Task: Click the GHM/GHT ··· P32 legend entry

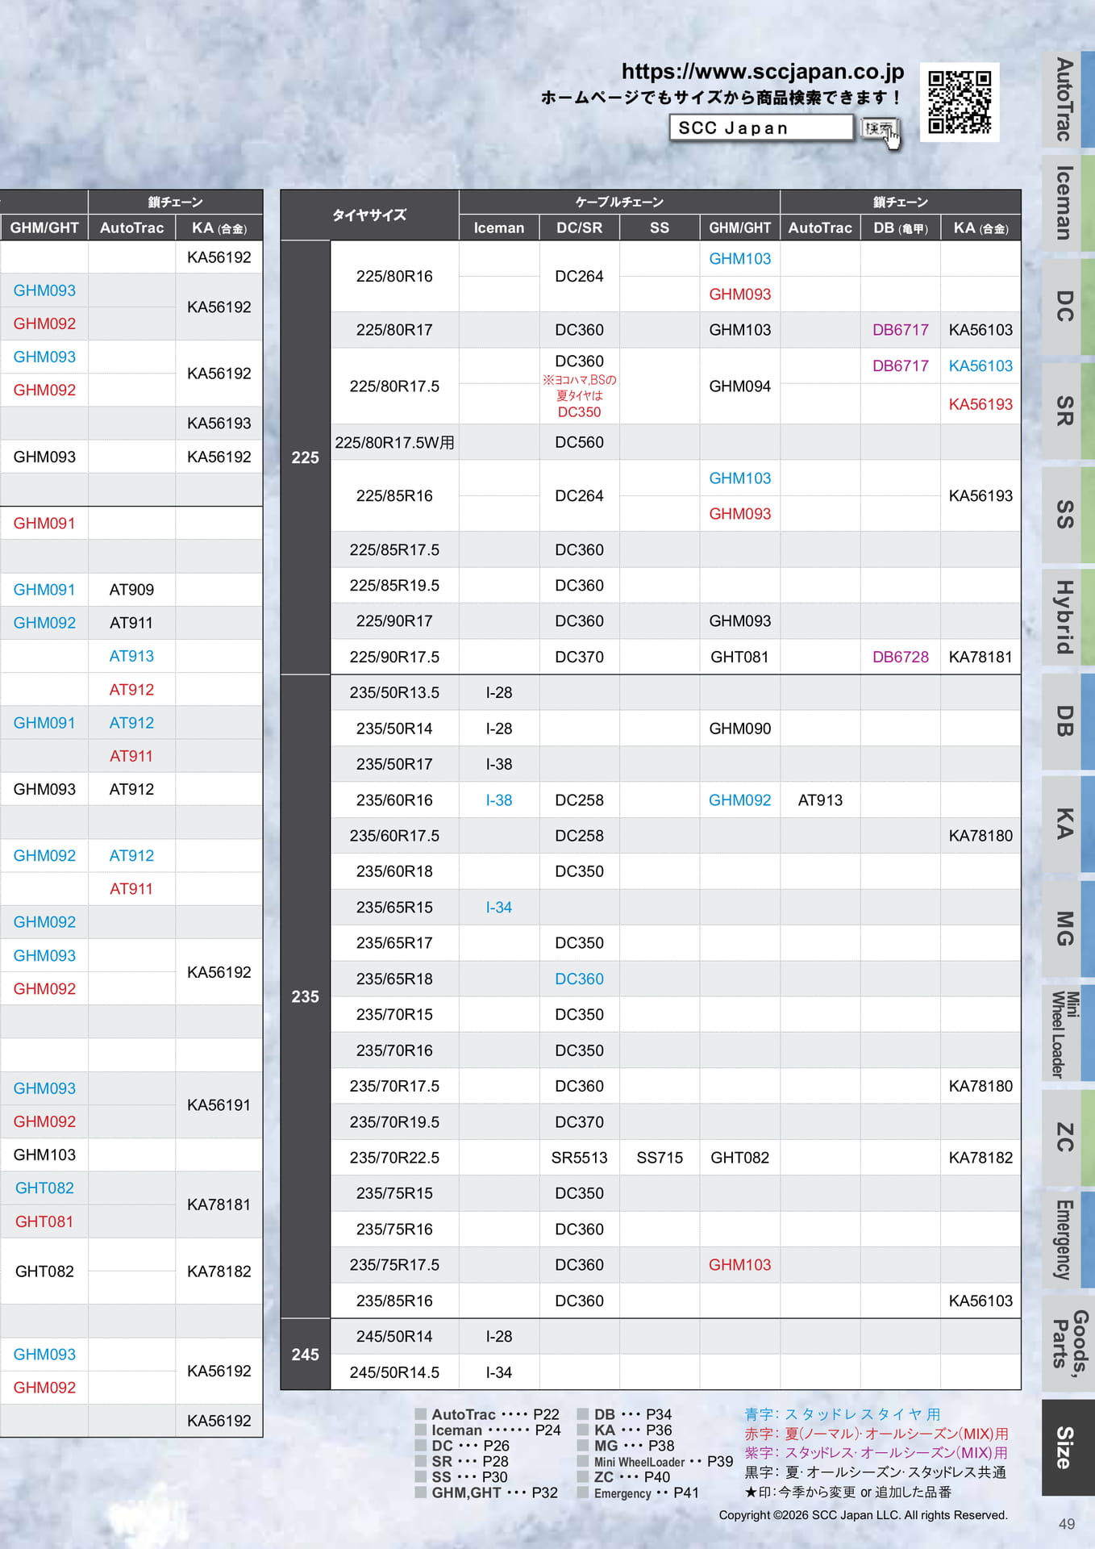Action: pyautogui.click(x=487, y=1493)
